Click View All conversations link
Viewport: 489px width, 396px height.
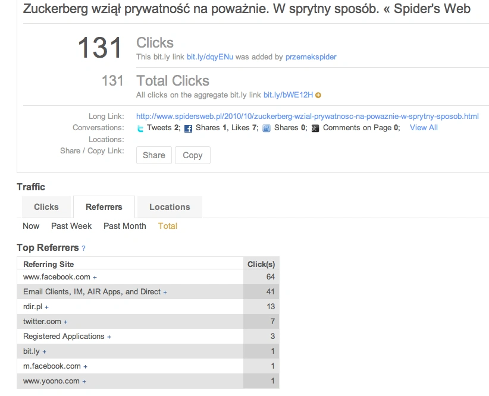[424, 128]
